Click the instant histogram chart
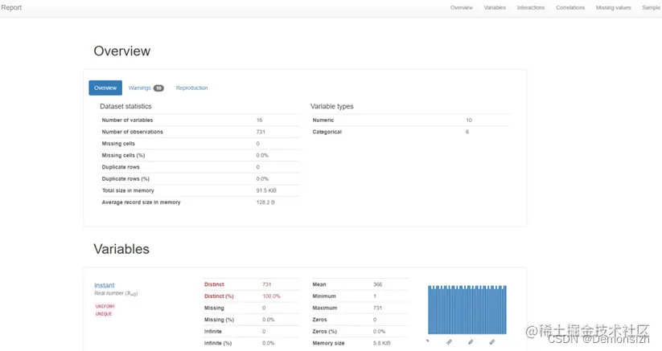Screen dimensions: 662x351 coord(467,310)
